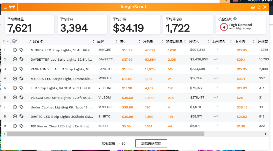
Task: Click tag icon for 100 Pieces Clear LED row
Action: pos(21,126)
